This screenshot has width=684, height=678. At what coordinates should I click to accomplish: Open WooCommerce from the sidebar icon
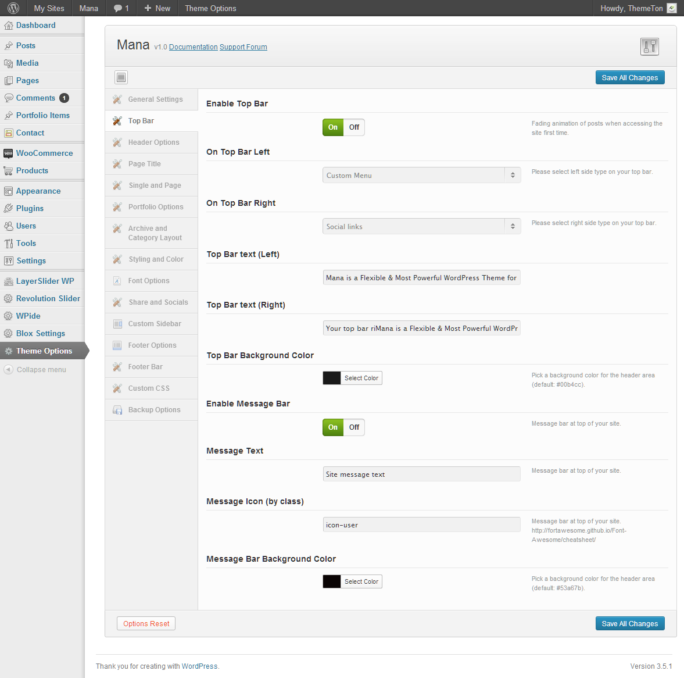click(8, 154)
